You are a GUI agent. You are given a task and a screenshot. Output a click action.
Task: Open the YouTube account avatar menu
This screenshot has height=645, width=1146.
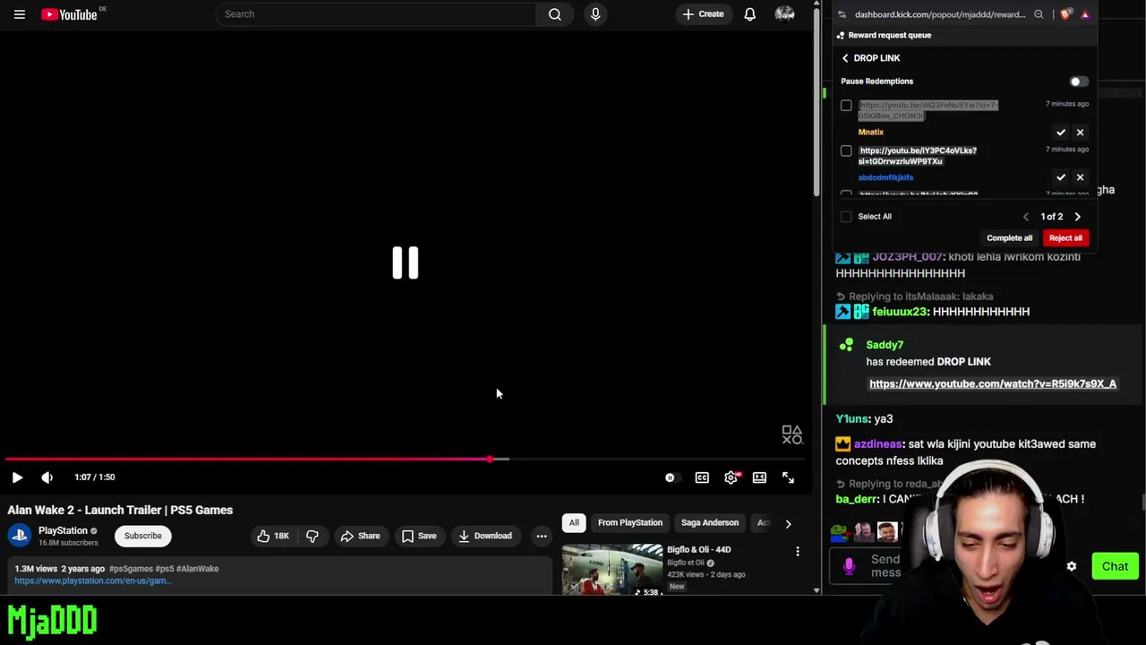[x=784, y=14]
